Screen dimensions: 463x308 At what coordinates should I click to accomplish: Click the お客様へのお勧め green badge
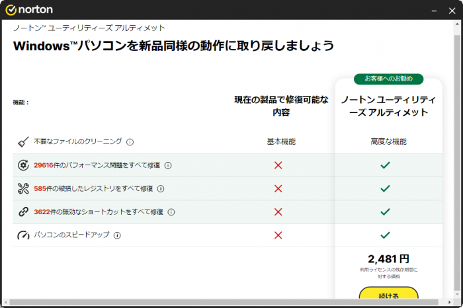(x=389, y=79)
